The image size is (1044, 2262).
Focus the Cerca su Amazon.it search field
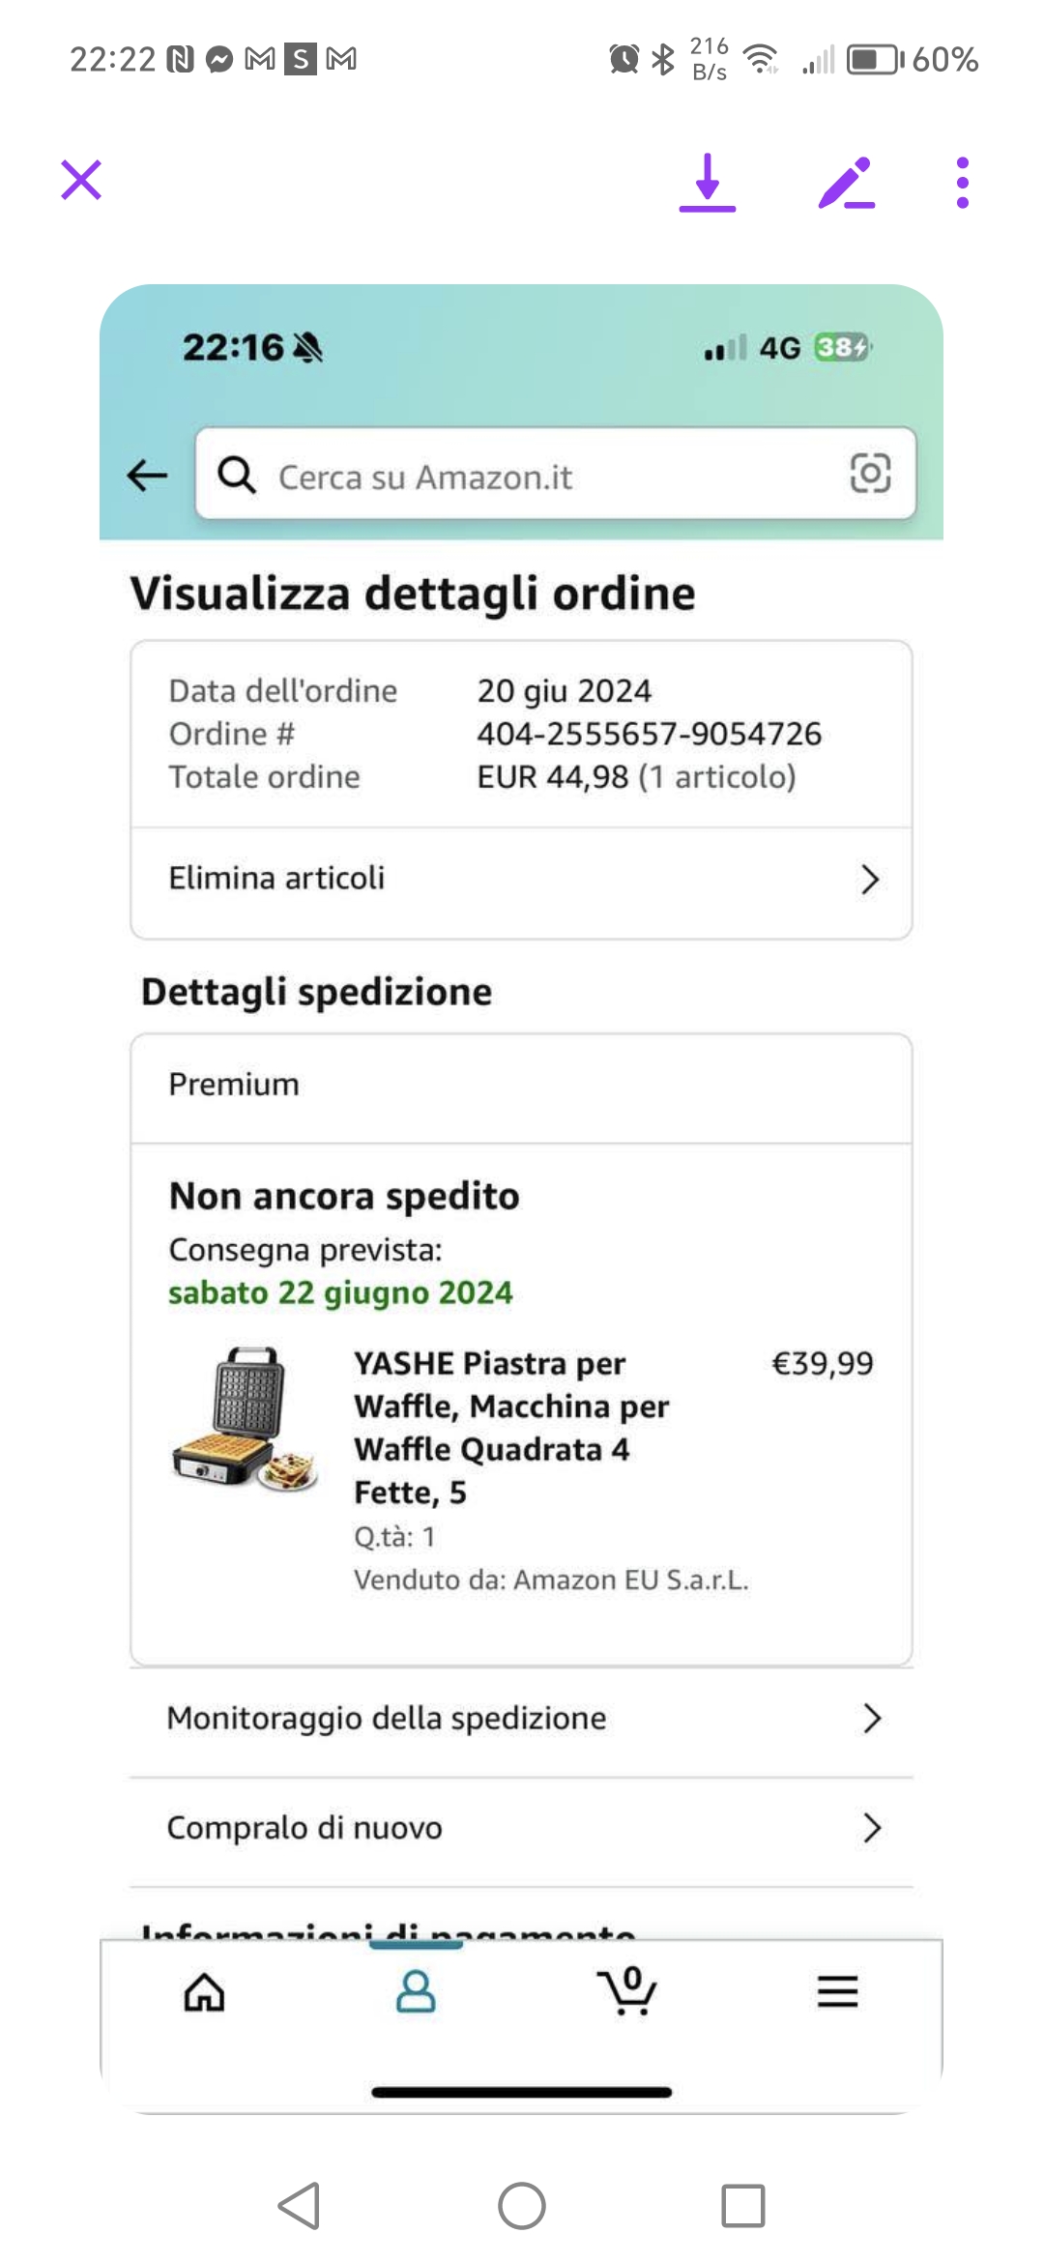[x=556, y=474]
